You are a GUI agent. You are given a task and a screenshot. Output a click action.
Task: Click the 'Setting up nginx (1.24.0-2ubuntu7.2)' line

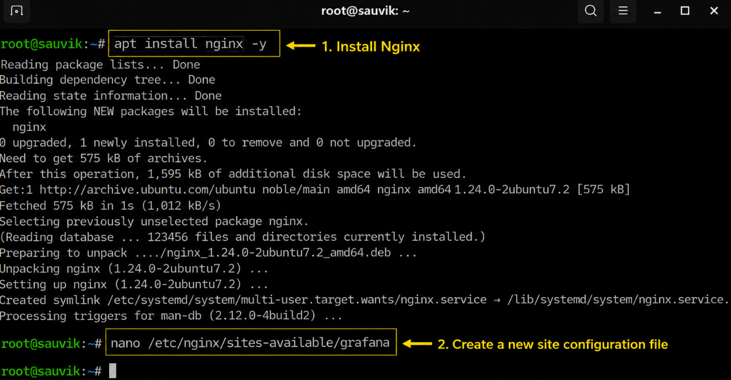pyautogui.click(x=134, y=284)
